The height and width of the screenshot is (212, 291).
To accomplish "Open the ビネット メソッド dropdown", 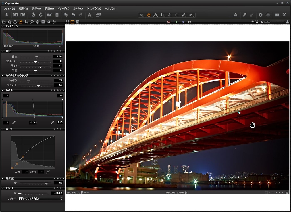I will click(40, 198).
